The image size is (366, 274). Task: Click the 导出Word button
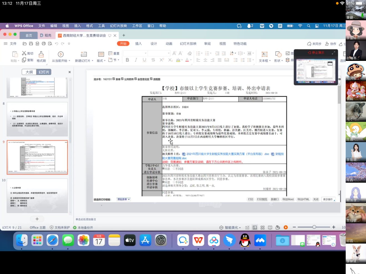point(288,199)
